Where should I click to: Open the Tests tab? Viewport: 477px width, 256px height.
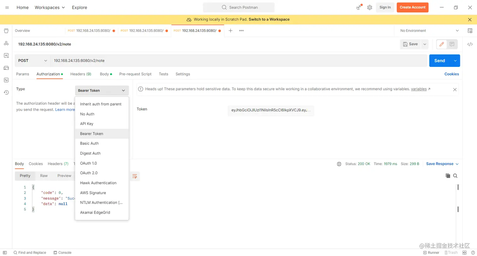[x=163, y=74]
